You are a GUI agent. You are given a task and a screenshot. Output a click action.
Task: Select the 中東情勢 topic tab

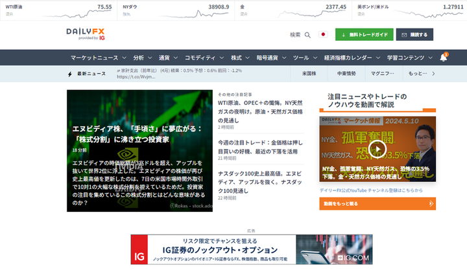coord(346,73)
